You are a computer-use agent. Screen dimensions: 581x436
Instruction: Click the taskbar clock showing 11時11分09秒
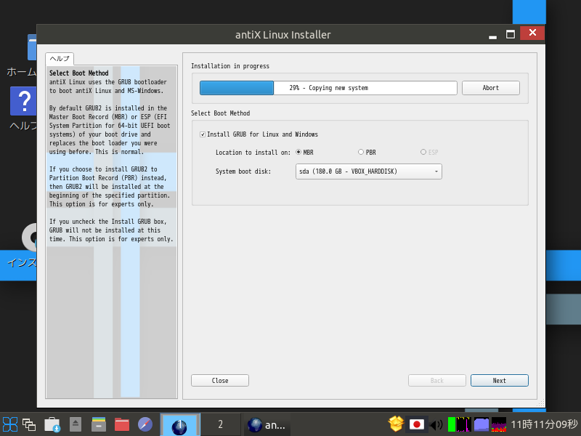coord(544,424)
